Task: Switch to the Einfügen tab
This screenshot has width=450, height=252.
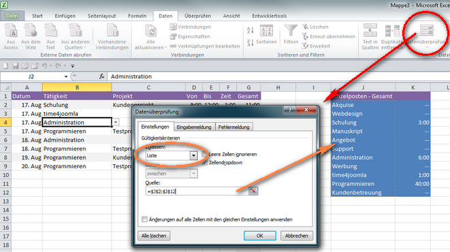Action: click(x=65, y=16)
